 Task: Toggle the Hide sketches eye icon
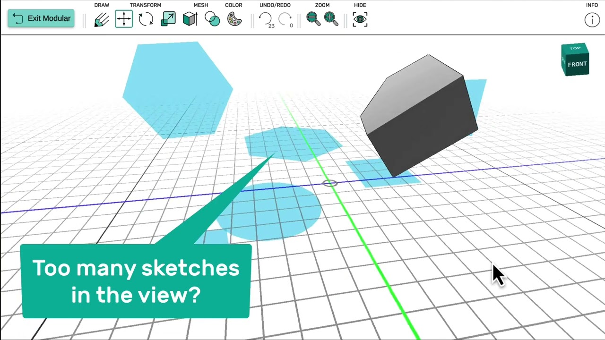pyautogui.click(x=360, y=19)
